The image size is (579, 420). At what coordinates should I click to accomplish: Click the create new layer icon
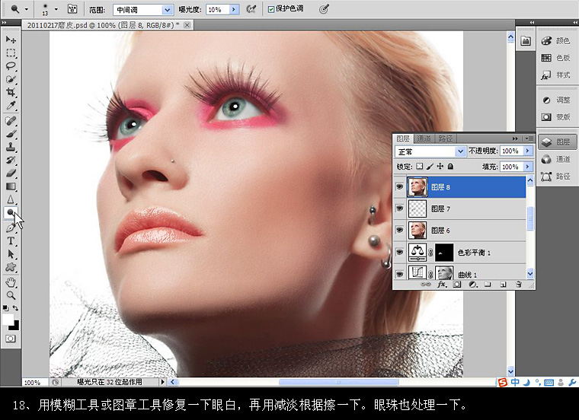click(503, 285)
